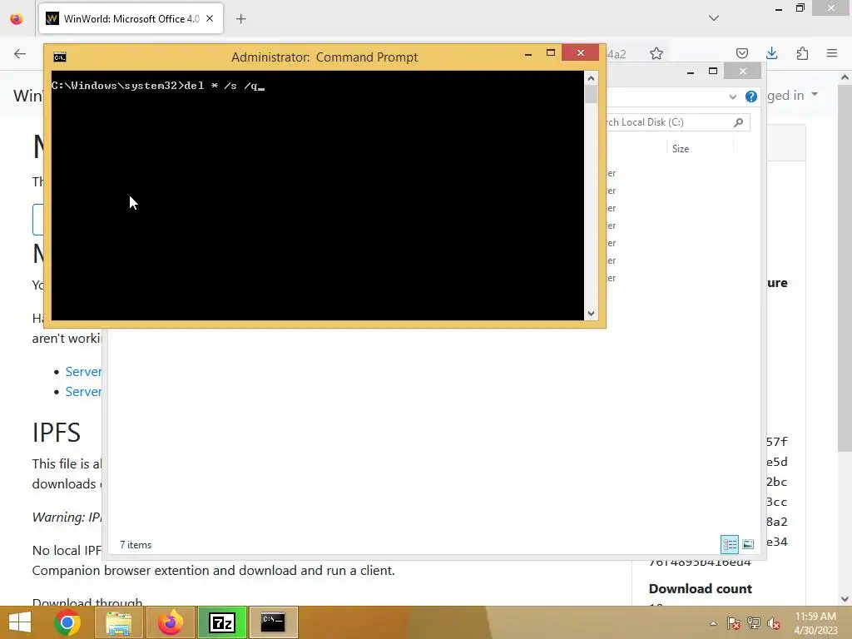Click the Firefox back arrow button
This screenshot has width=852, height=639.
tap(20, 53)
